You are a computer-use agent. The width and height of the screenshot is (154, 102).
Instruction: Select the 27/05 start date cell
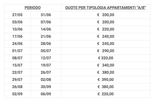[x=17, y=15]
